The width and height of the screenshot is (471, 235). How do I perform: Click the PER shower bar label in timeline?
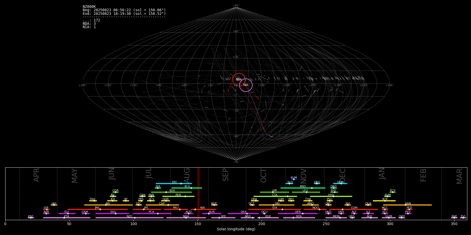pyautogui.click(x=178, y=195)
